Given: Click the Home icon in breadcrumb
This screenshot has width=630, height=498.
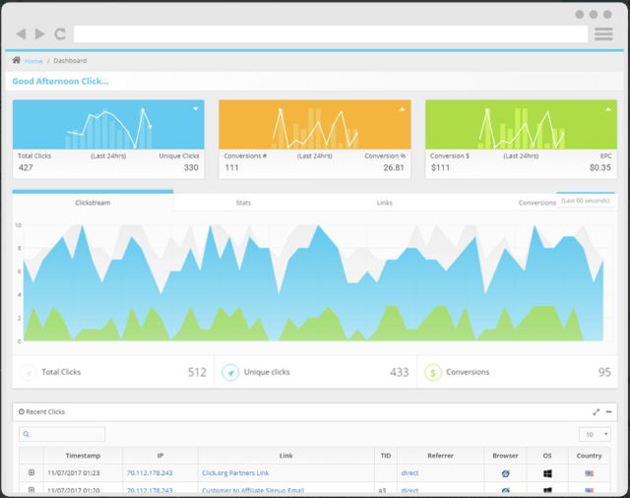Looking at the screenshot, I should tap(17, 61).
